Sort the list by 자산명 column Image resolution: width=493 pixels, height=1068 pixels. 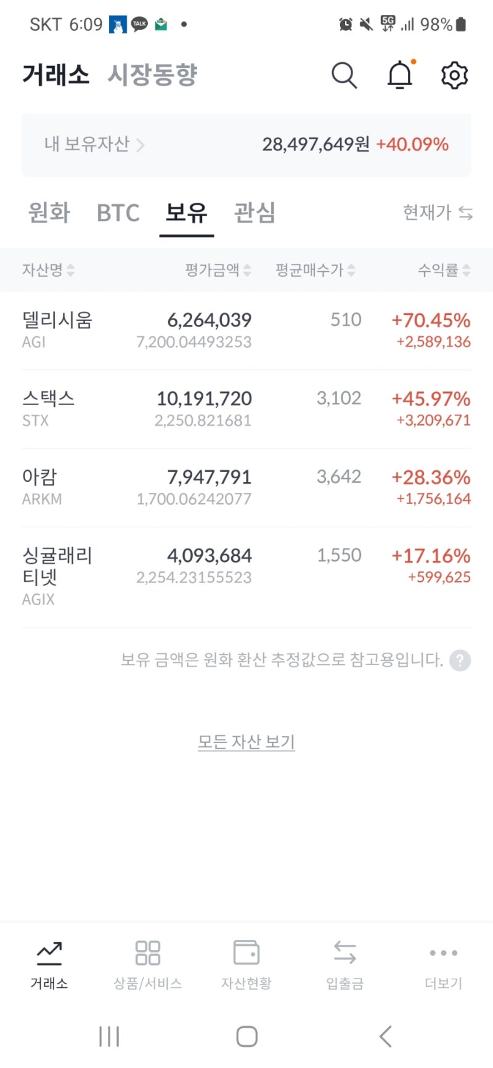[49, 270]
